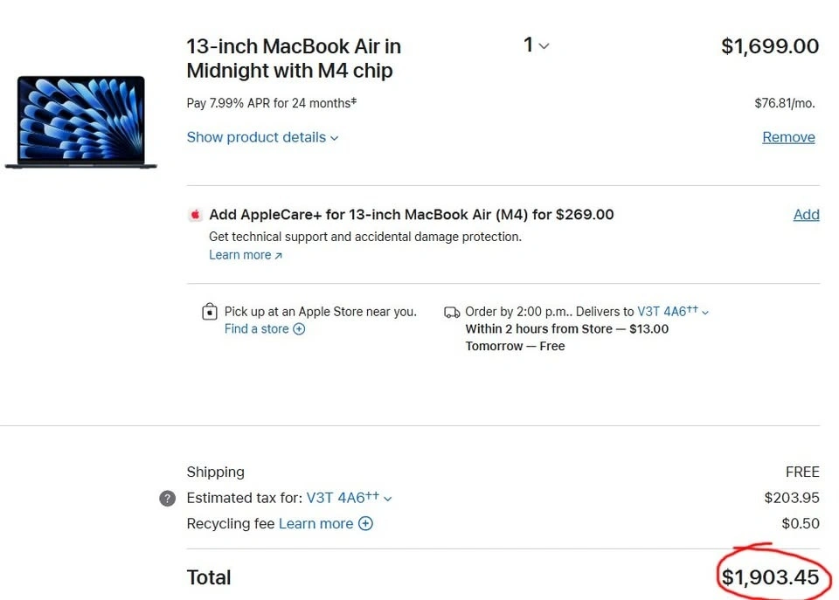839x600 pixels.
Task: Click Add to include AppleCare+
Action: (806, 215)
